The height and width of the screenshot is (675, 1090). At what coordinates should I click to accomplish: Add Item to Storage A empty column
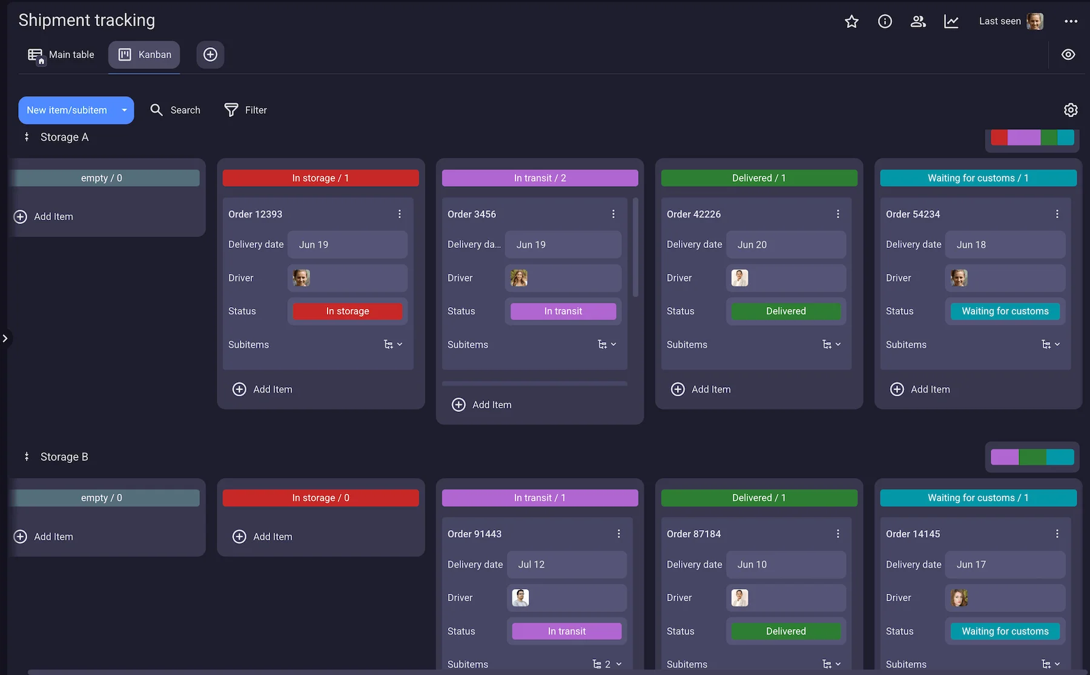click(44, 217)
